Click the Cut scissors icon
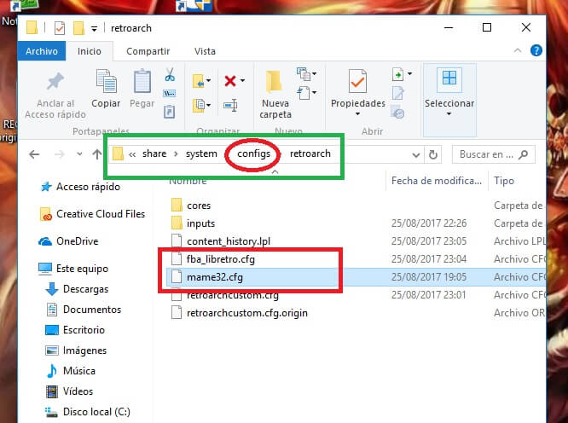Image resolution: width=568 pixels, height=423 pixels. pyautogui.click(x=170, y=74)
